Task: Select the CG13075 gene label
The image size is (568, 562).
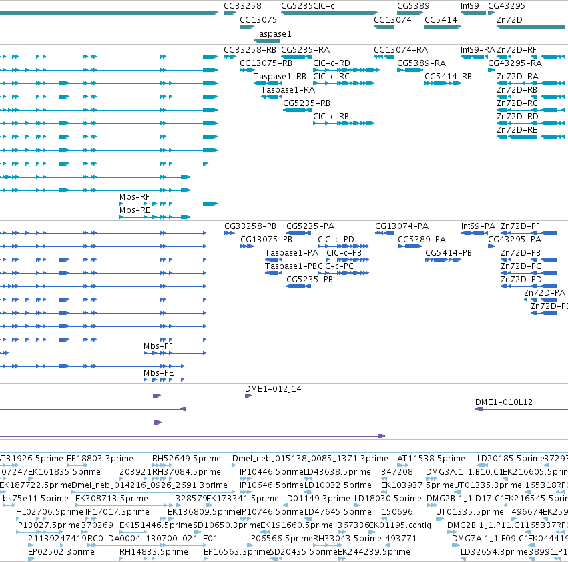Action: point(258,20)
